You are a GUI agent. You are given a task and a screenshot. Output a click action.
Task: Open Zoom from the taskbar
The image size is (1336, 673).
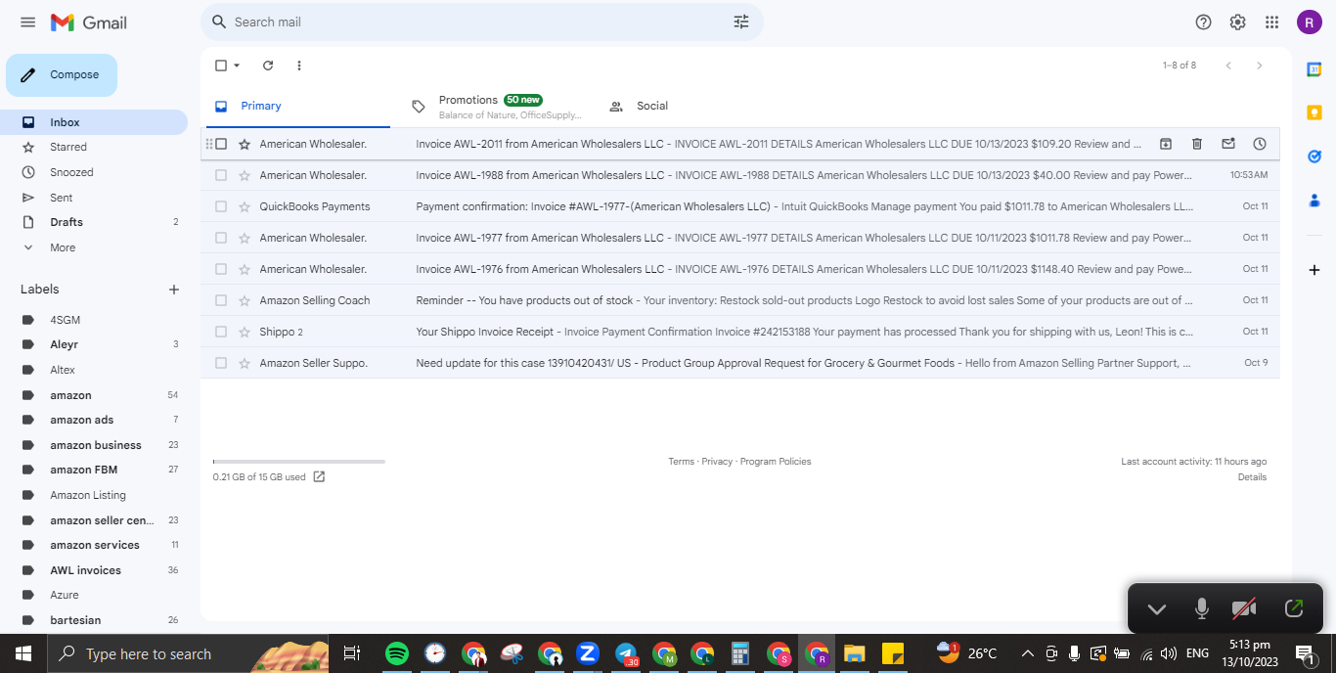(x=588, y=653)
